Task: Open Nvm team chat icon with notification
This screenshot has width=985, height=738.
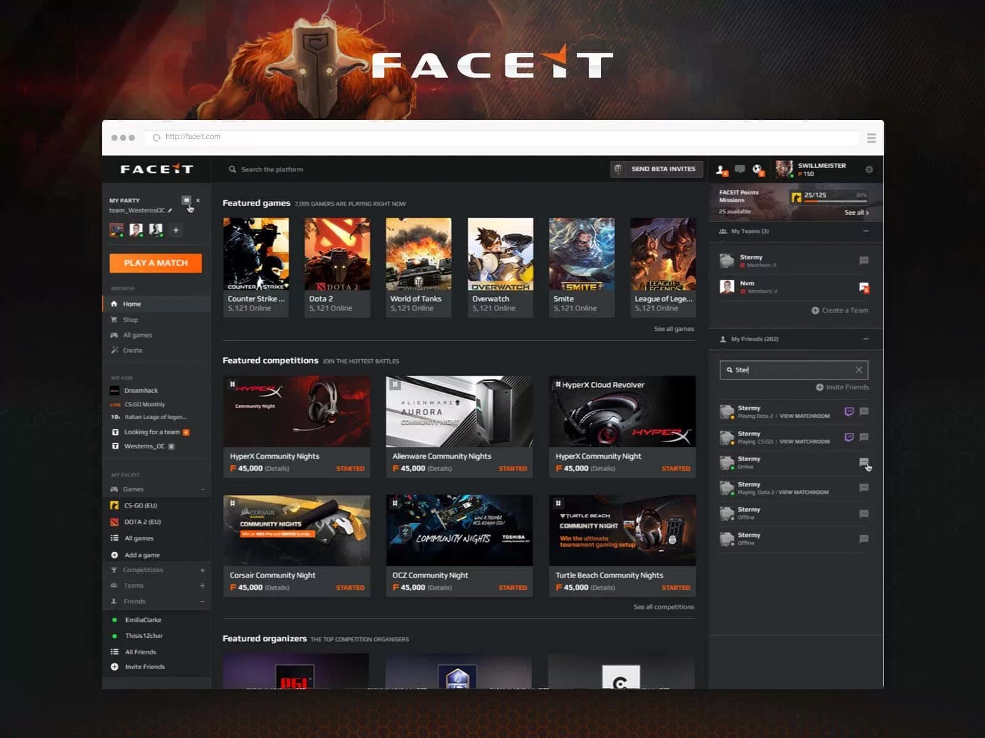Action: [864, 287]
